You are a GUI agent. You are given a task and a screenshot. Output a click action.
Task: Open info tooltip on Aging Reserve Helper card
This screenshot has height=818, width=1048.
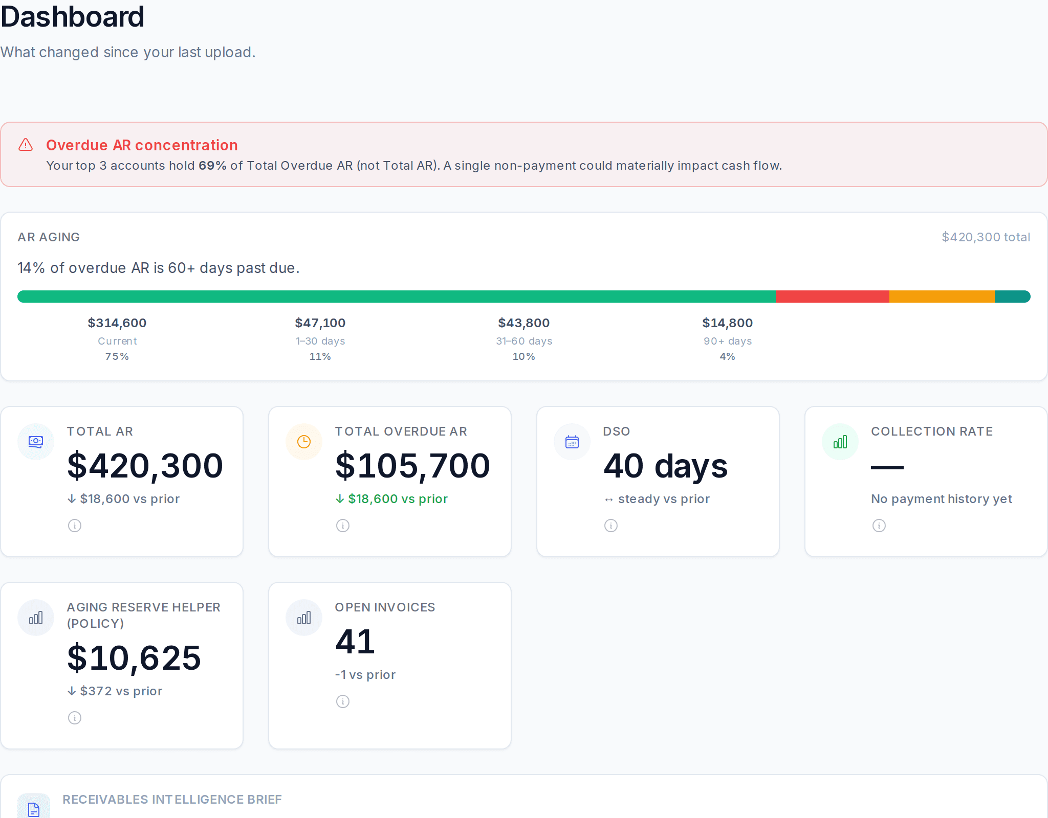pos(75,718)
